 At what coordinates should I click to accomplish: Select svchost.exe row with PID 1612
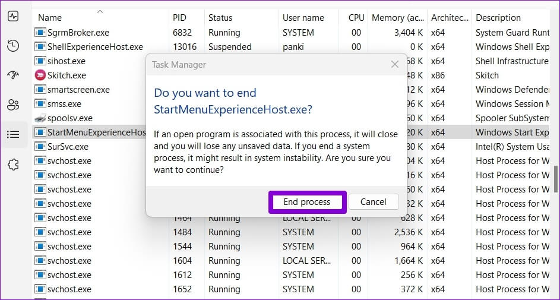point(291,275)
